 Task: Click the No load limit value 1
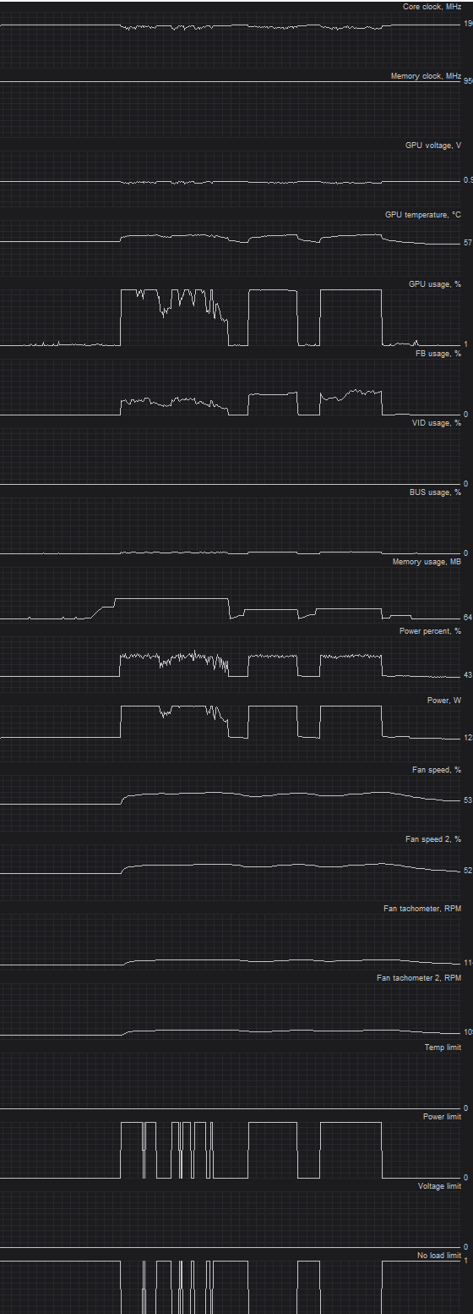[466, 1261]
